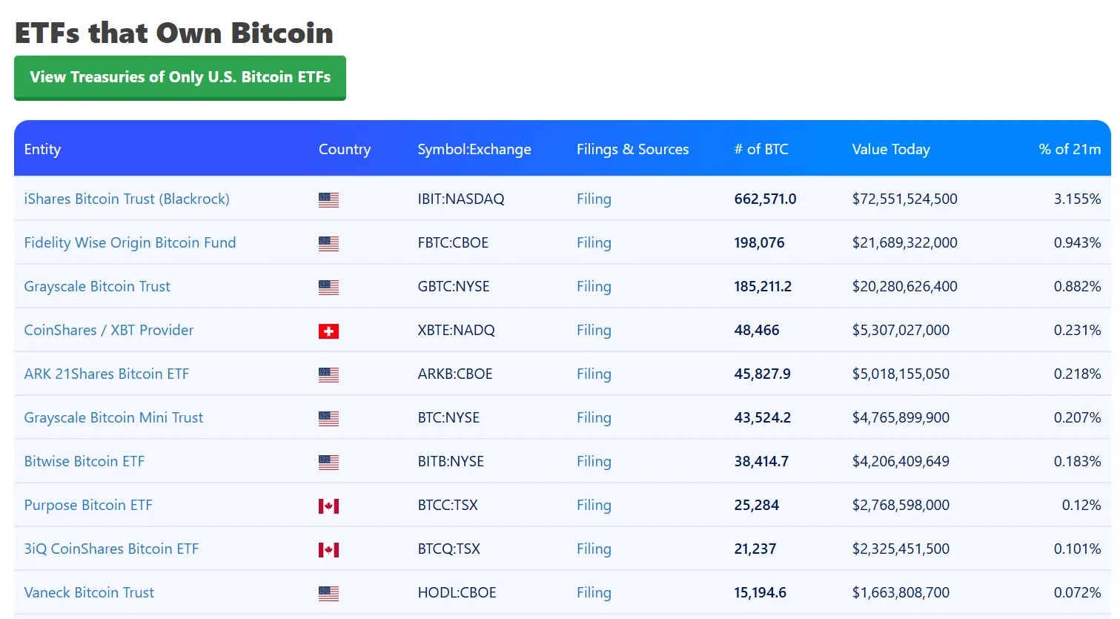This screenshot has height=619, width=1120.
Task: Click the $5,018,155,050 value cell
Action: [901, 374]
